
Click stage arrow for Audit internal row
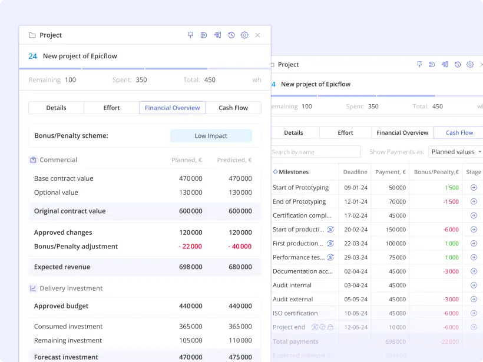point(474,285)
